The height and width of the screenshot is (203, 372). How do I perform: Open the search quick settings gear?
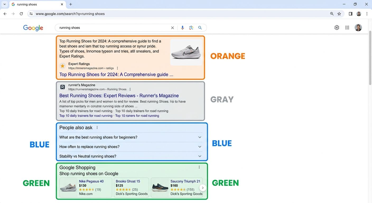point(337,27)
